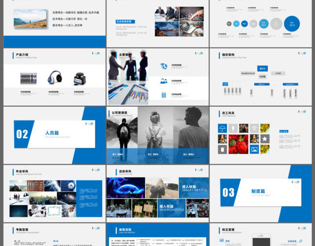Click the large gray circle beside the 2015 circle
The image size is (315, 246).
point(276,24)
